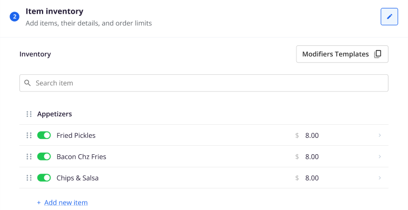The width and height of the screenshot is (408, 210).
Task: Click the Search item input field
Action: [x=204, y=83]
